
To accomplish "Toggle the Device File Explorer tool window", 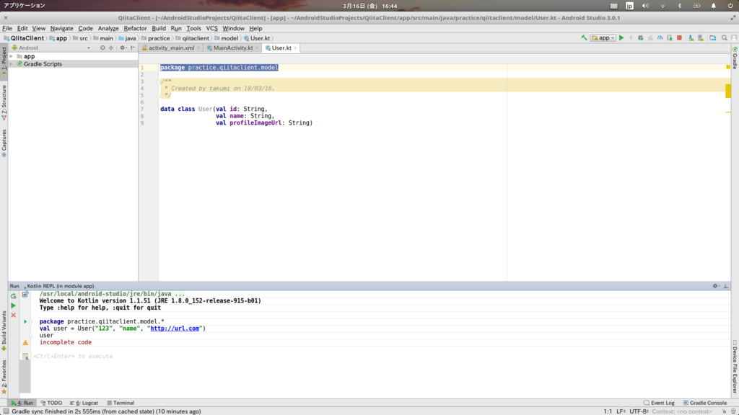I will click(x=735, y=367).
